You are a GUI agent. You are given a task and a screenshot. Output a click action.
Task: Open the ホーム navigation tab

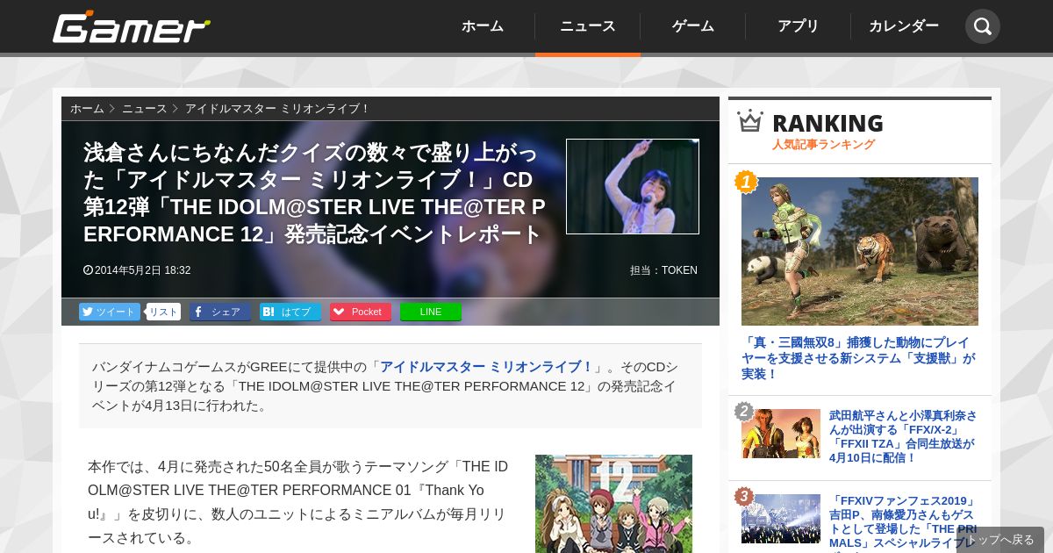483,26
